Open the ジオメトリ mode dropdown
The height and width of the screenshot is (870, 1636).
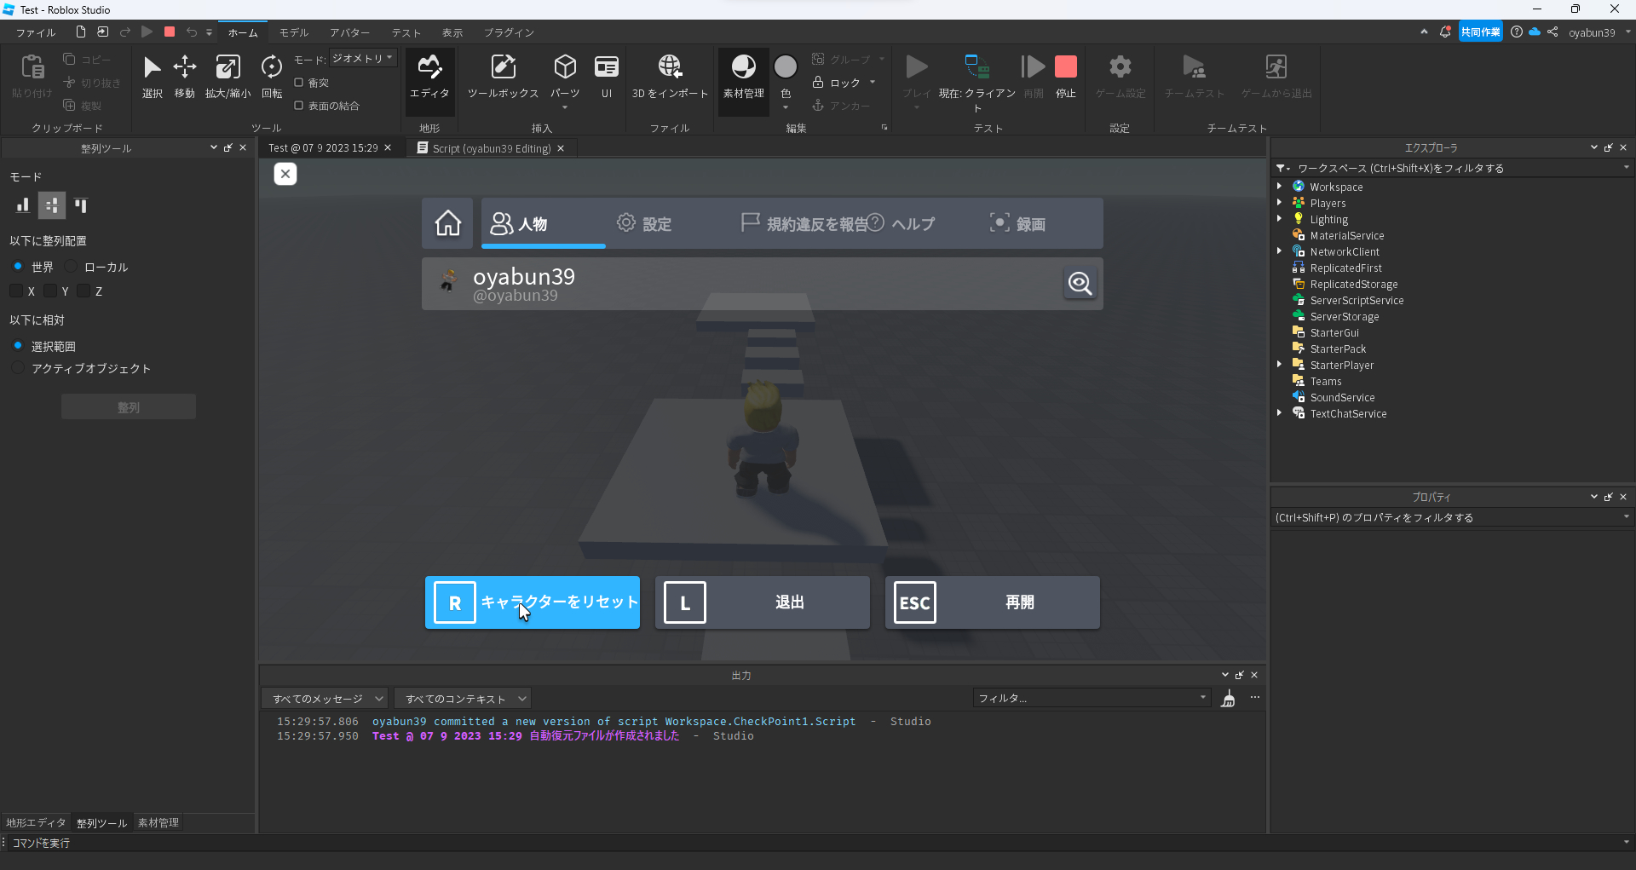(x=363, y=59)
